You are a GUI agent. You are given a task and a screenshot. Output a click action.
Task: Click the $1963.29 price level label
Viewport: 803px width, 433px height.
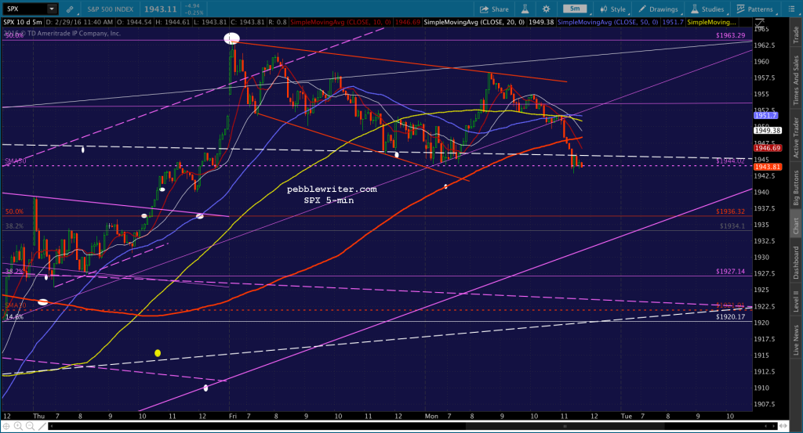[x=730, y=35]
